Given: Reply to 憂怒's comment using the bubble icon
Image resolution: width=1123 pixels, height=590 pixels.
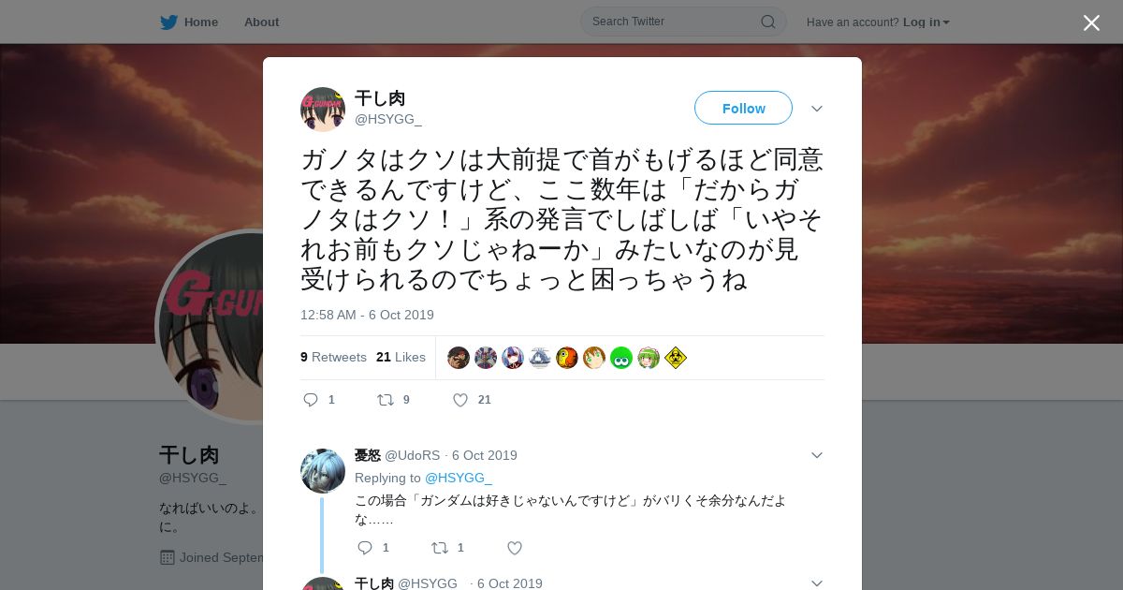Looking at the screenshot, I should click(365, 548).
